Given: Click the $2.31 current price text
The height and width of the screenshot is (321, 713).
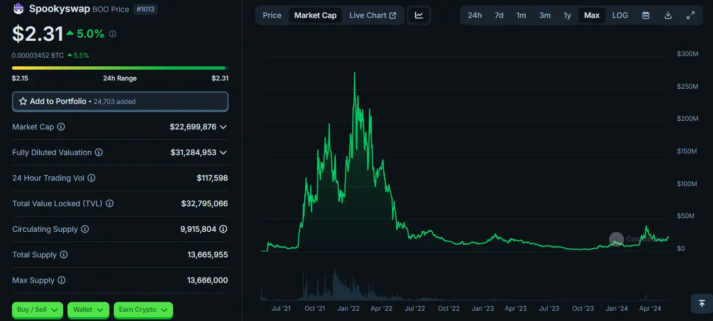Looking at the screenshot, I should [x=38, y=34].
